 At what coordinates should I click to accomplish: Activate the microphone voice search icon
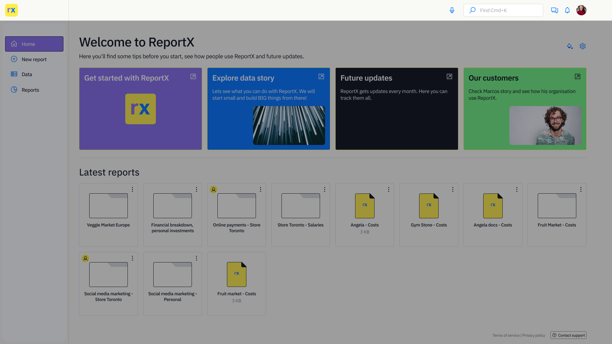tap(452, 10)
